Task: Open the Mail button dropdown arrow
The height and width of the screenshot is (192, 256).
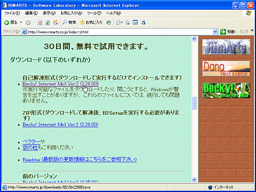Action: (x=122, y=22)
